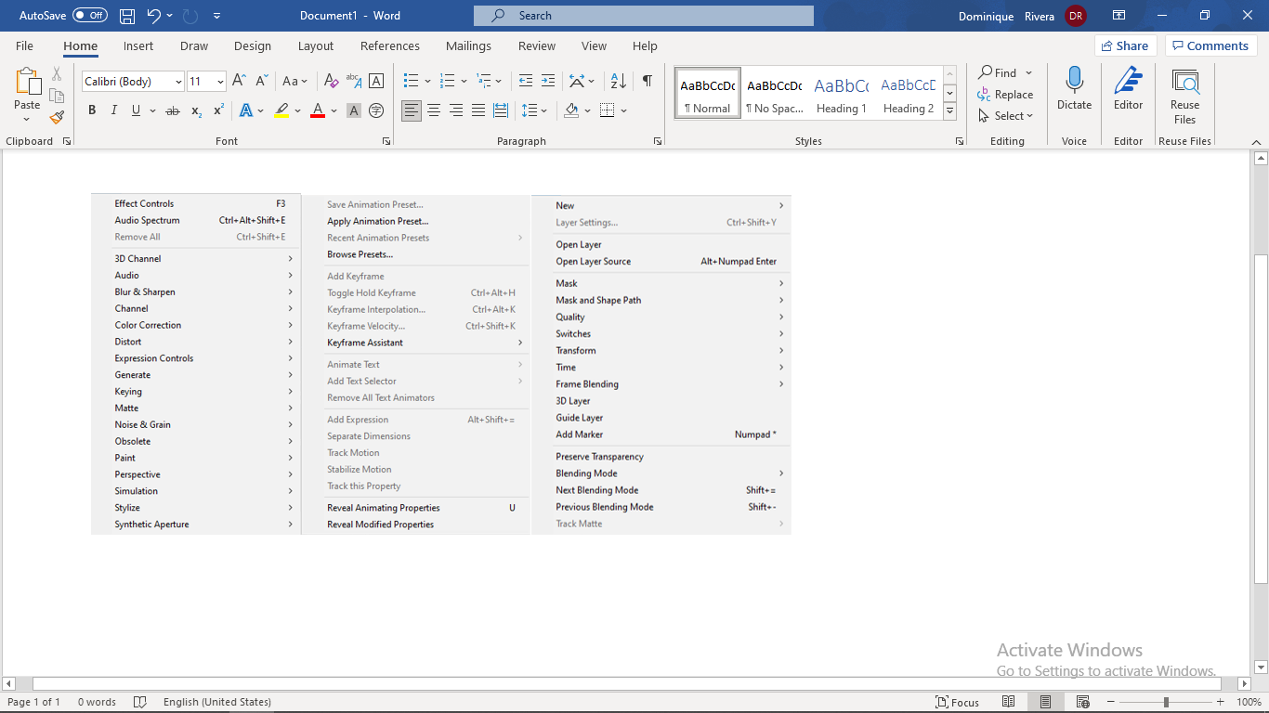Open the Editor pane
The height and width of the screenshot is (713, 1269).
1129,89
